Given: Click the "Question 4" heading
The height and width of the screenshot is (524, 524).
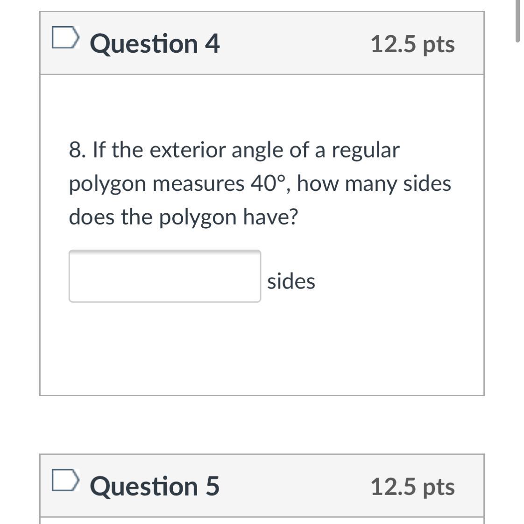Looking at the screenshot, I should click(x=155, y=44).
